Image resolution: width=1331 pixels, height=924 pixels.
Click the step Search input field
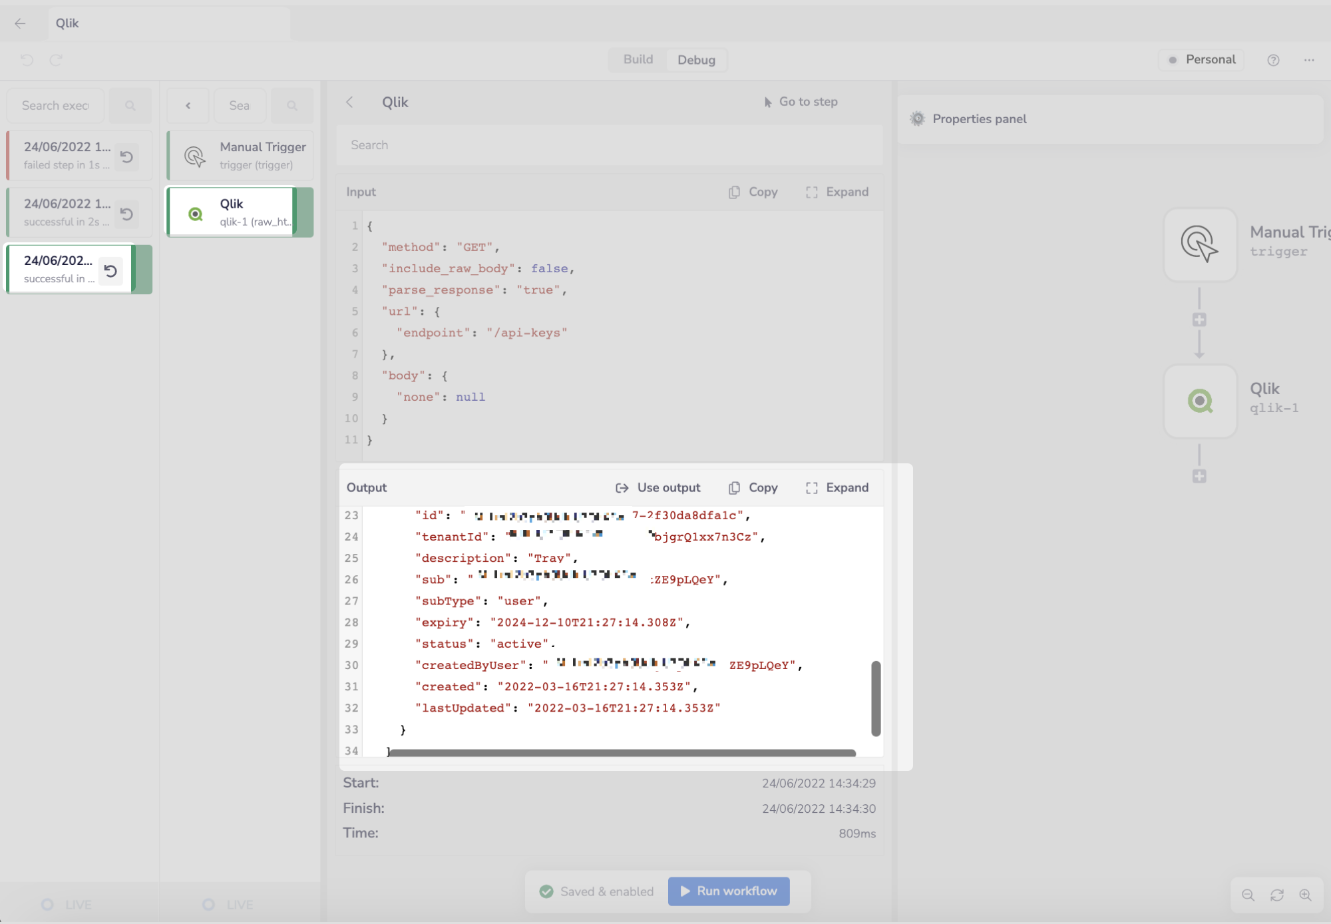tap(609, 145)
